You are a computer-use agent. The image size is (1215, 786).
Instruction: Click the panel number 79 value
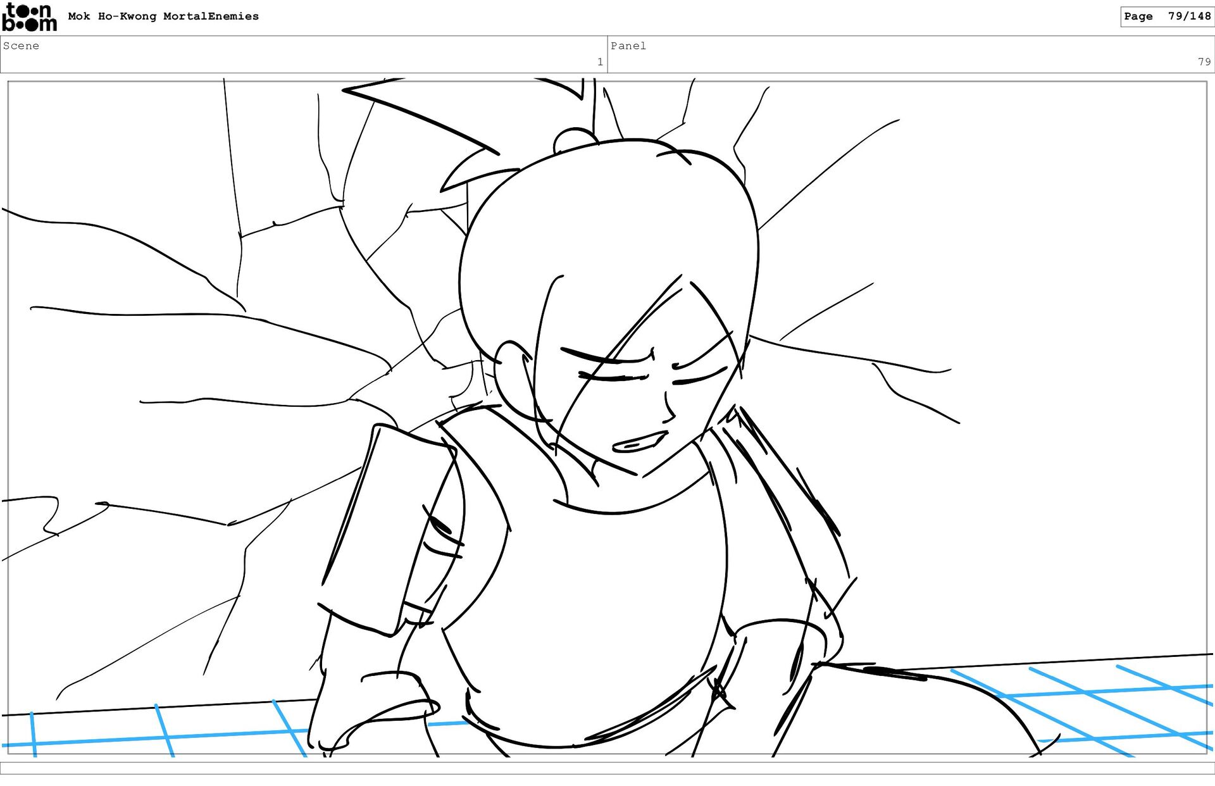pyautogui.click(x=1203, y=62)
